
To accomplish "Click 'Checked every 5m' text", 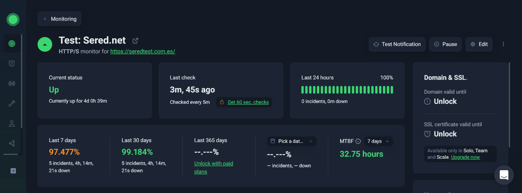I will (190, 102).
